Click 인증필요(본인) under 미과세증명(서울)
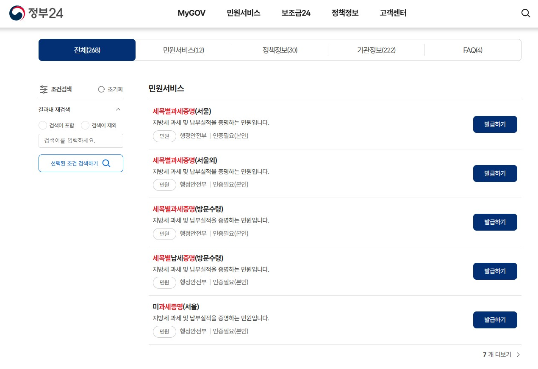The height and width of the screenshot is (369, 538). (x=230, y=331)
